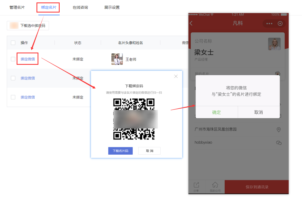The width and height of the screenshot is (302, 202).
Task: Cancel the 下载绑定码 dialog with 取消
Action: pyautogui.click(x=150, y=151)
